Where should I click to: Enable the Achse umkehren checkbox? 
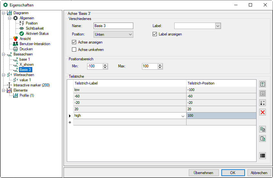pyautogui.click(x=75, y=50)
